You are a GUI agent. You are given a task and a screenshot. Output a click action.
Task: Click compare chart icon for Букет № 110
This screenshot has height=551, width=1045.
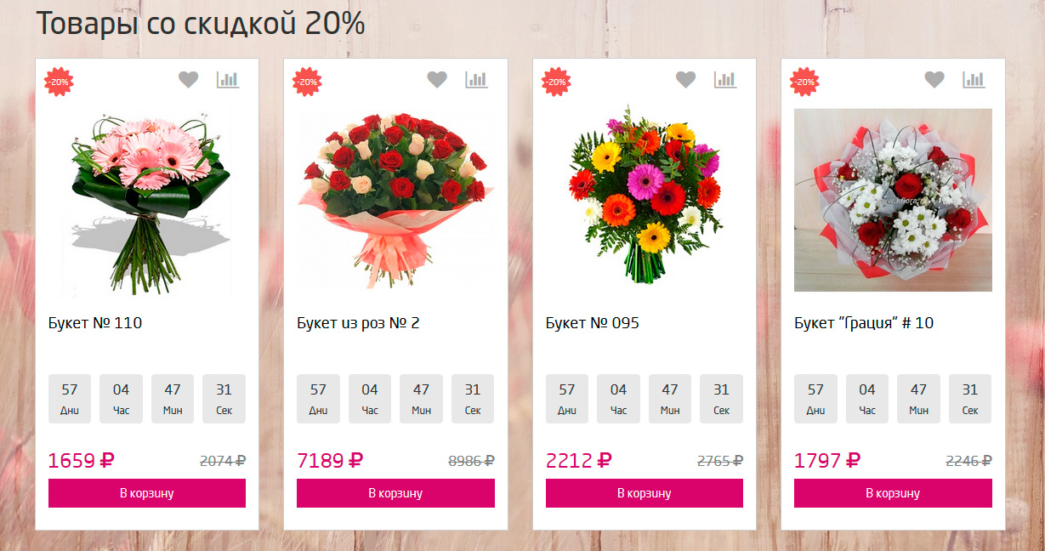[x=228, y=80]
